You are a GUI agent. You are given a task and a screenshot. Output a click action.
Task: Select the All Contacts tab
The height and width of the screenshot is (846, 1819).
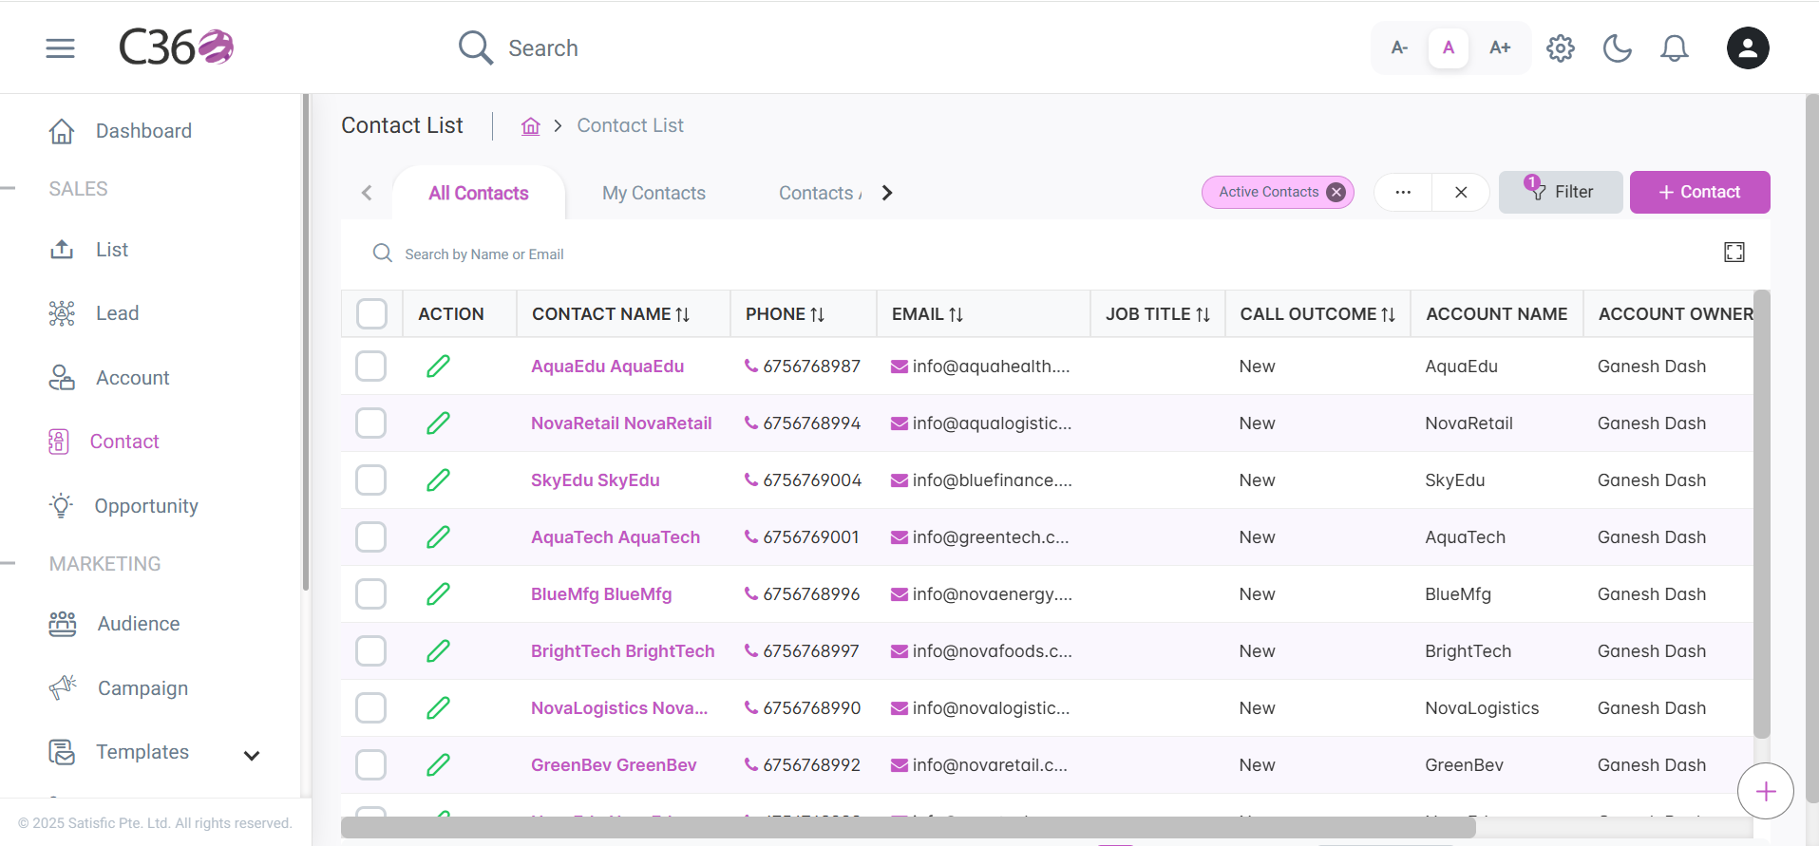[x=479, y=193]
